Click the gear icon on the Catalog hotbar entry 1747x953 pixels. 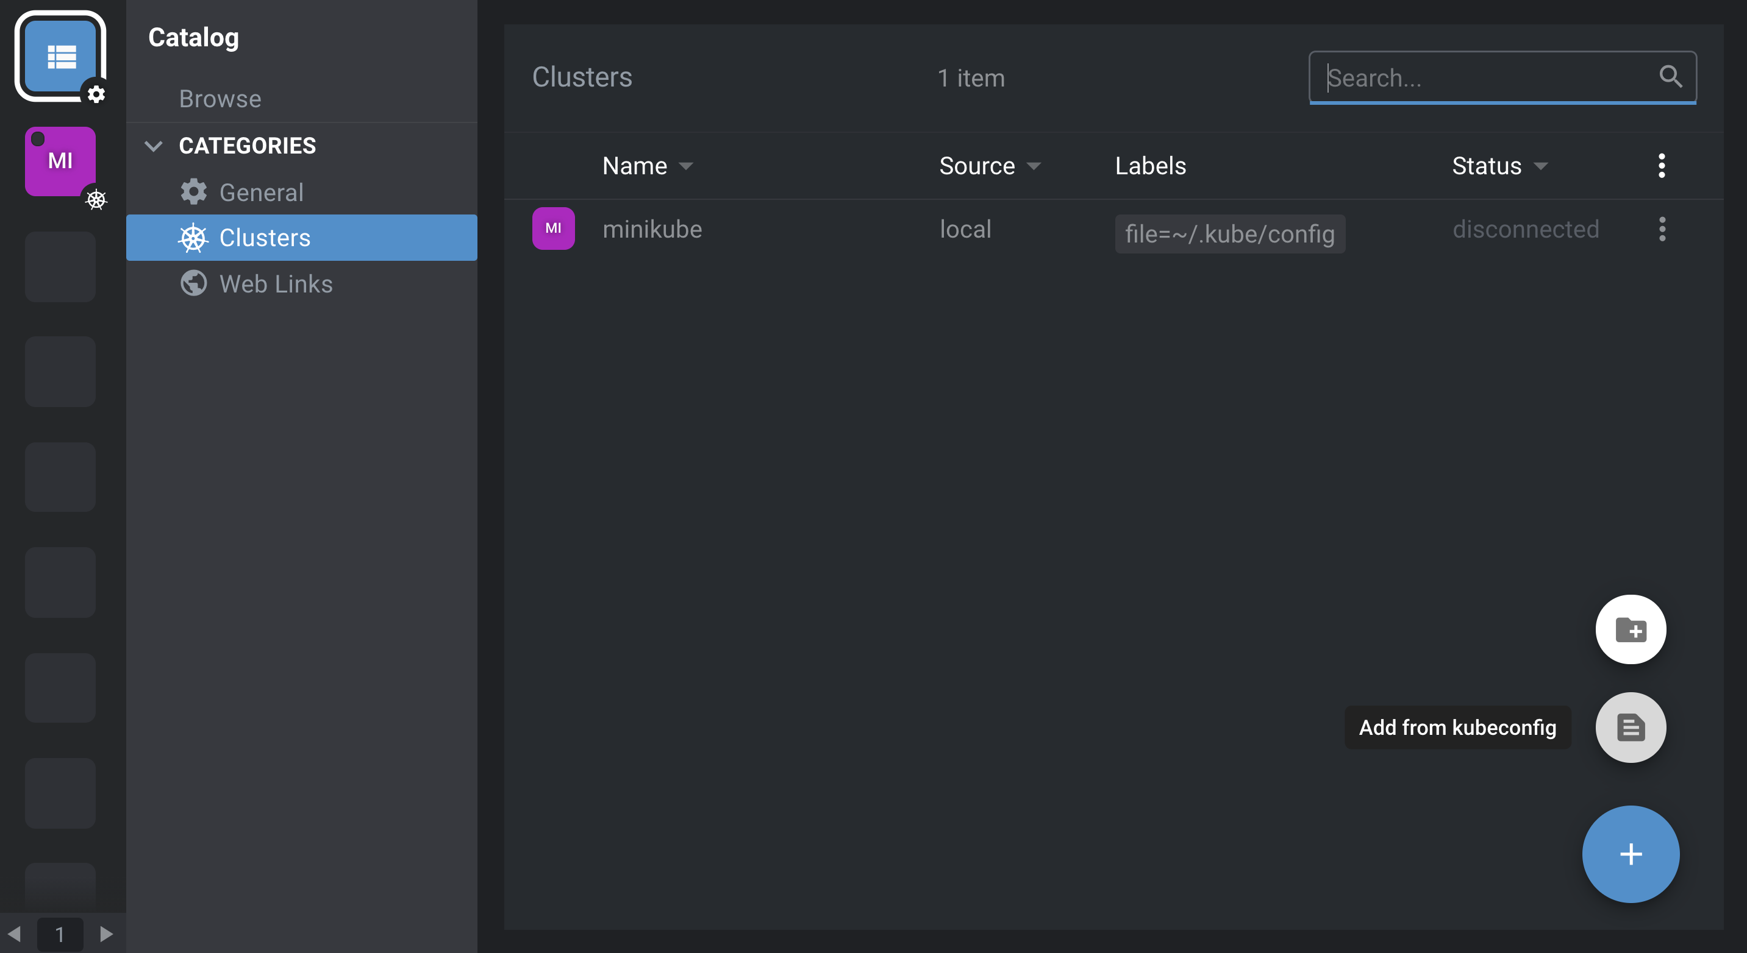[96, 95]
